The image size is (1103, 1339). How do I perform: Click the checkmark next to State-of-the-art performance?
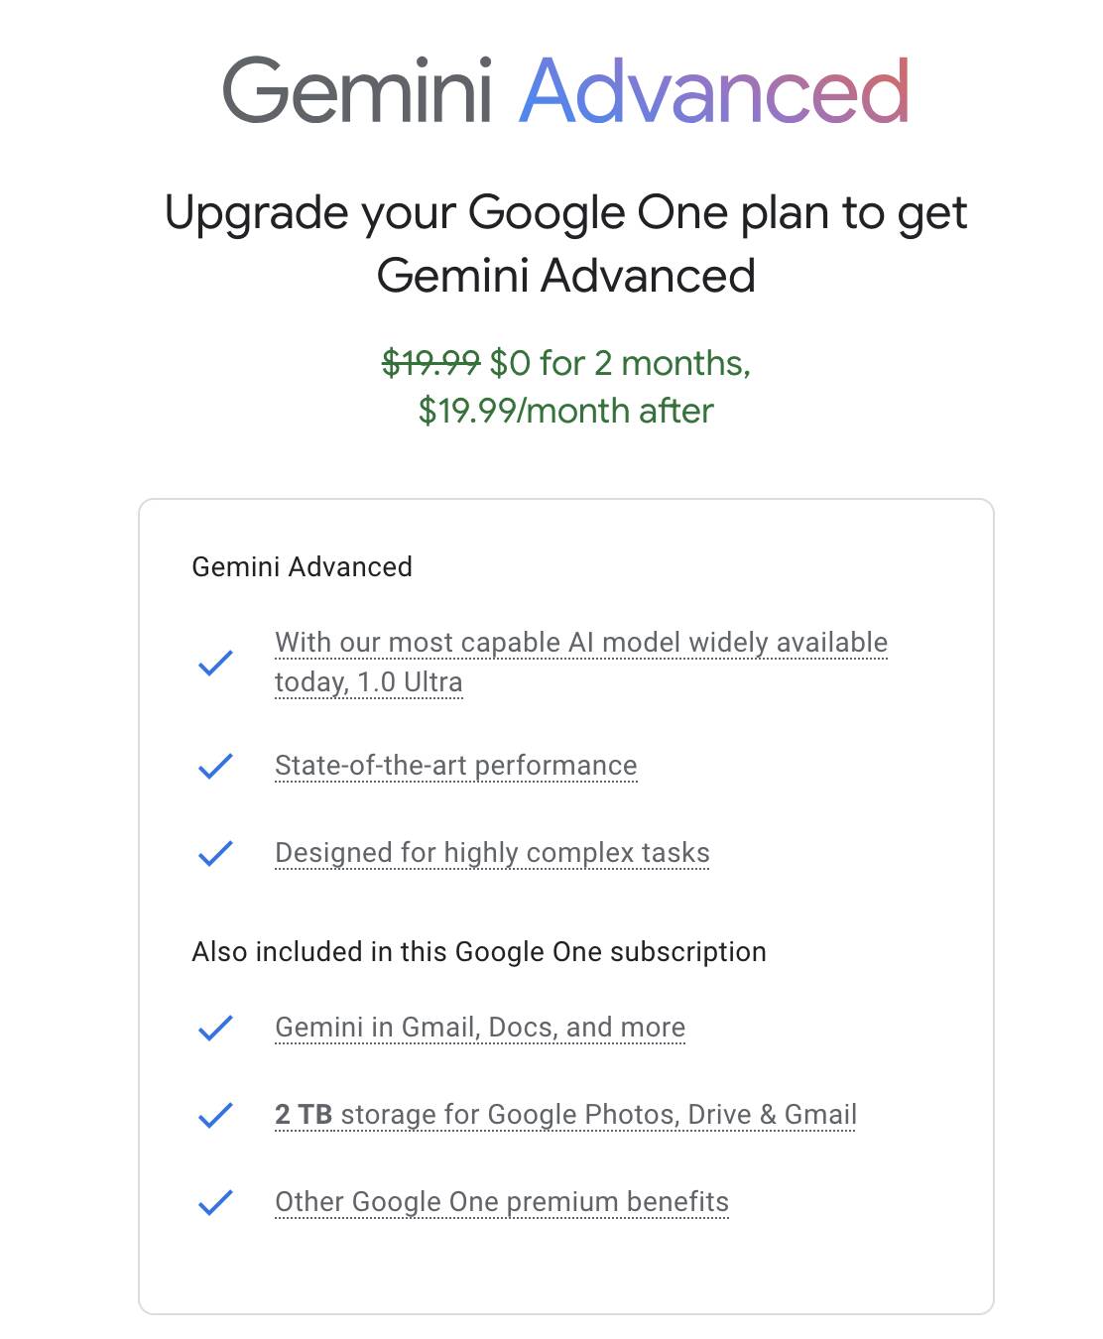(215, 766)
